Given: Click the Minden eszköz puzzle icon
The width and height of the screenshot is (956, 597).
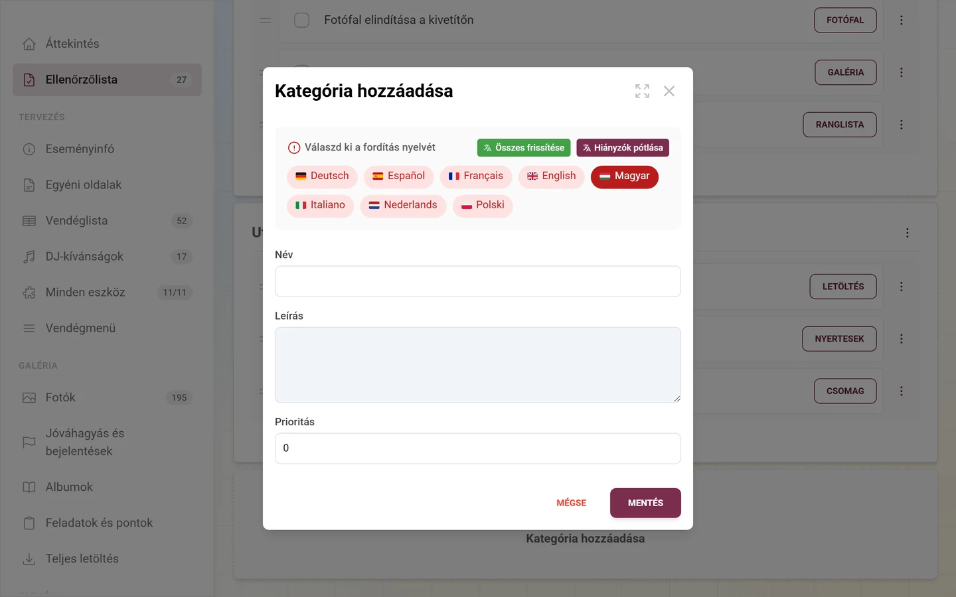Looking at the screenshot, I should [29, 293].
